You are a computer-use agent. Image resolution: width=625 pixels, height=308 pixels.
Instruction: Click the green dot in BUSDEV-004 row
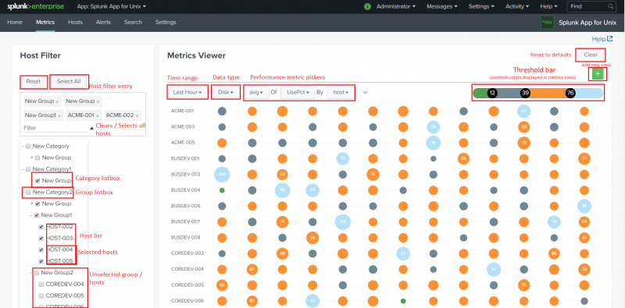(x=222, y=190)
